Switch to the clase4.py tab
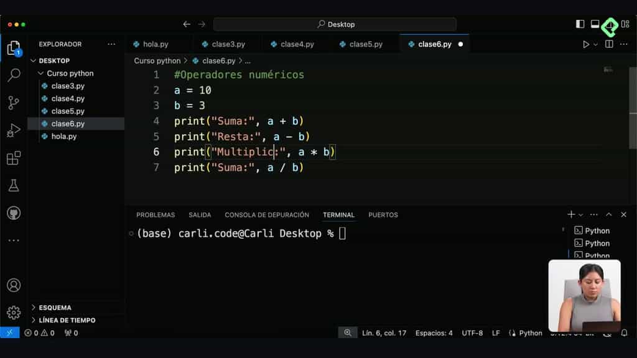The image size is (637, 358). (x=292, y=44)
